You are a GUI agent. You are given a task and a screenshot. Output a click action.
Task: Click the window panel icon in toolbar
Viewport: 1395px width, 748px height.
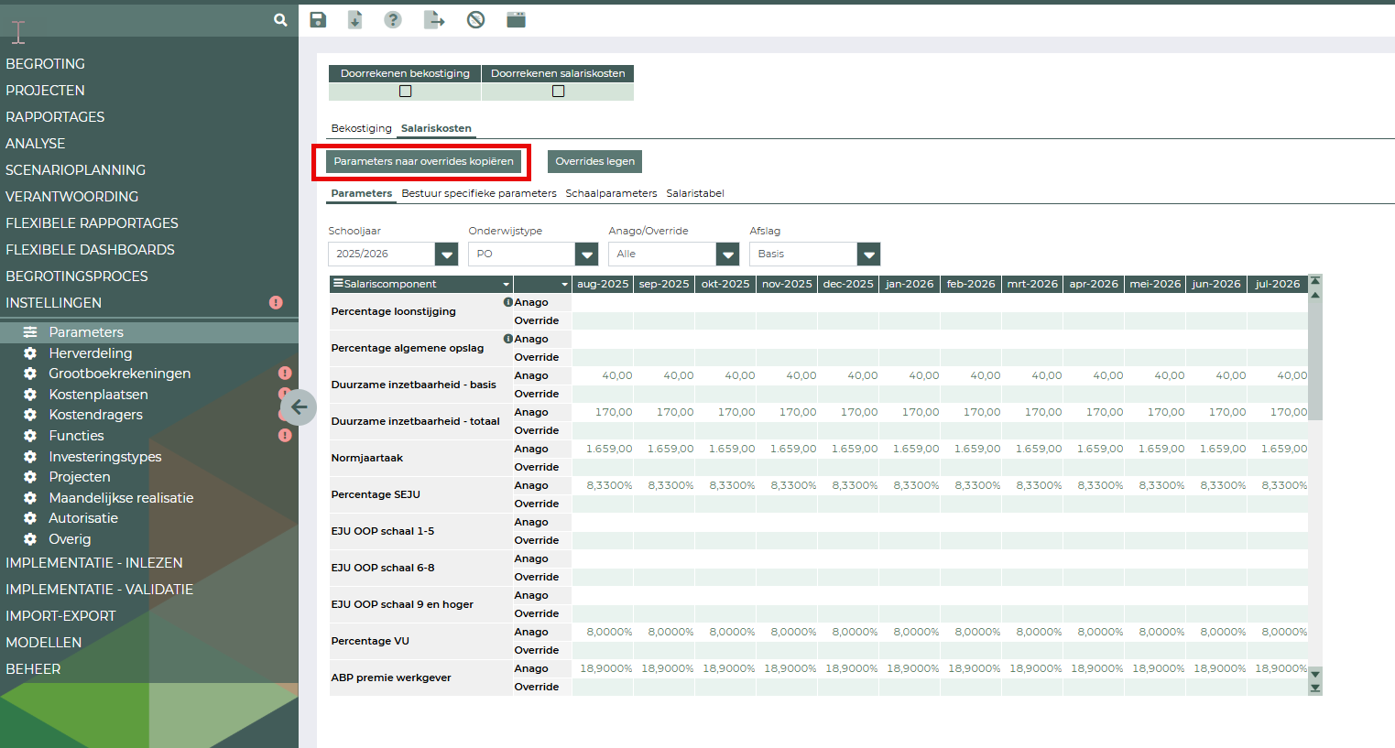[x=517, y=20]
